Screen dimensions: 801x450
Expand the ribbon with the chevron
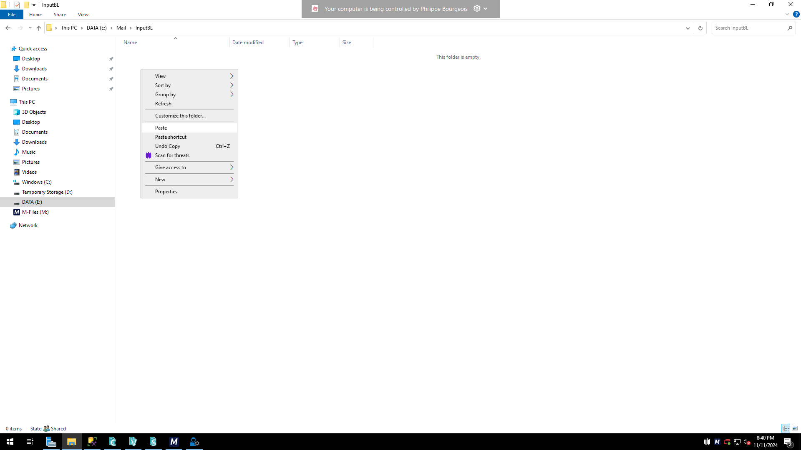click(787, 14)
